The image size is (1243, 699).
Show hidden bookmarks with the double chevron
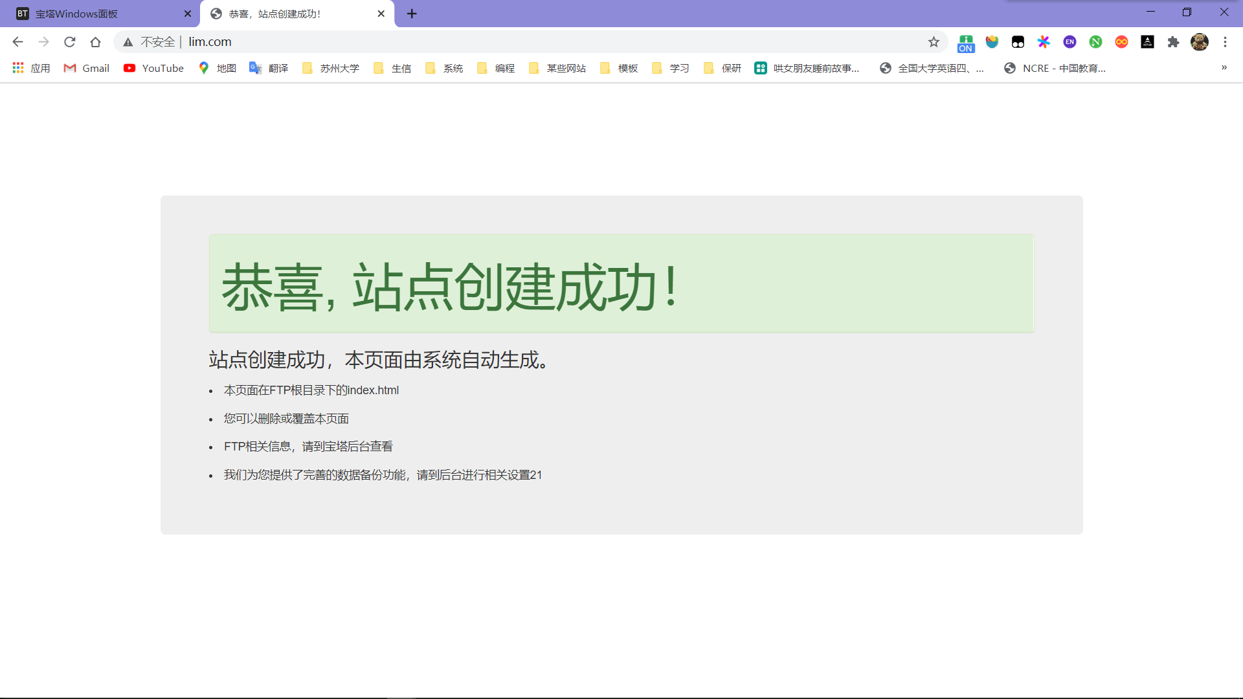click(x=1224, y=68)
